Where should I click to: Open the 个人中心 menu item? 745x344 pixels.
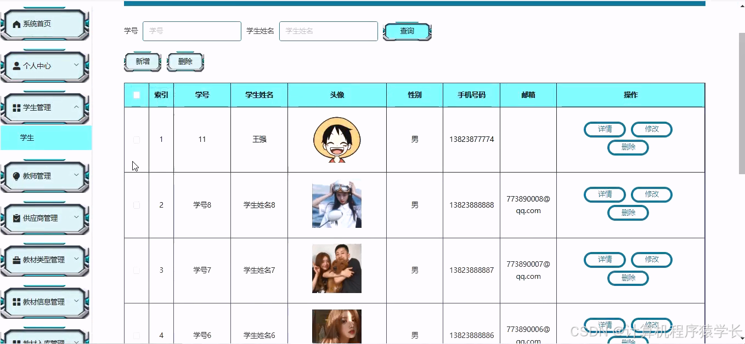coord(45,66)
